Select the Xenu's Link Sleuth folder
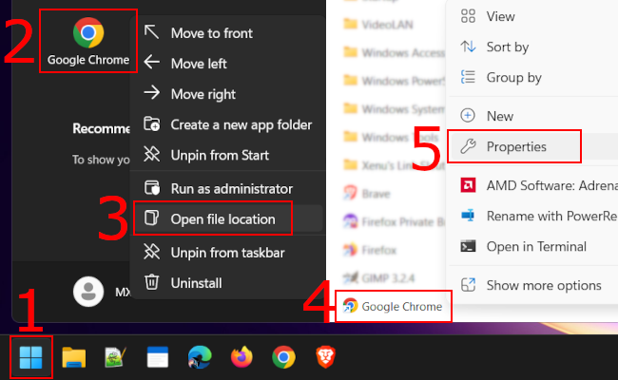 tap(394, 165)
